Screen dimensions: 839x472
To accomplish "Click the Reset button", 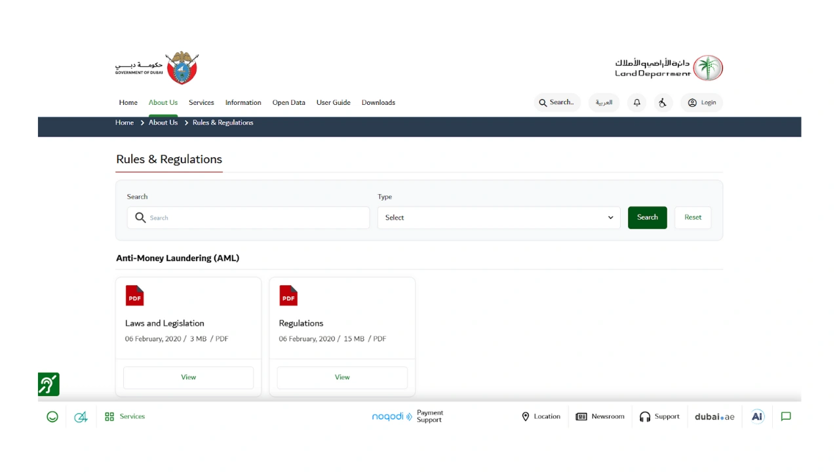I will (692, 218).
